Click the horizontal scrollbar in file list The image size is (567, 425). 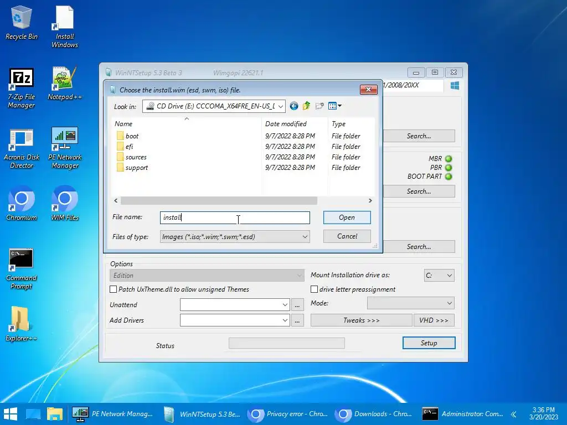pyautogui.click(x=219, y=200)
